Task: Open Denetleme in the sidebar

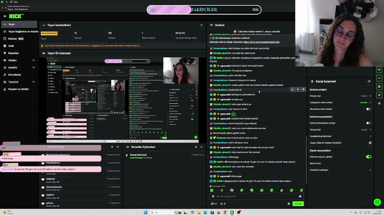Action: pyautogui.click(x=19, y=75)
